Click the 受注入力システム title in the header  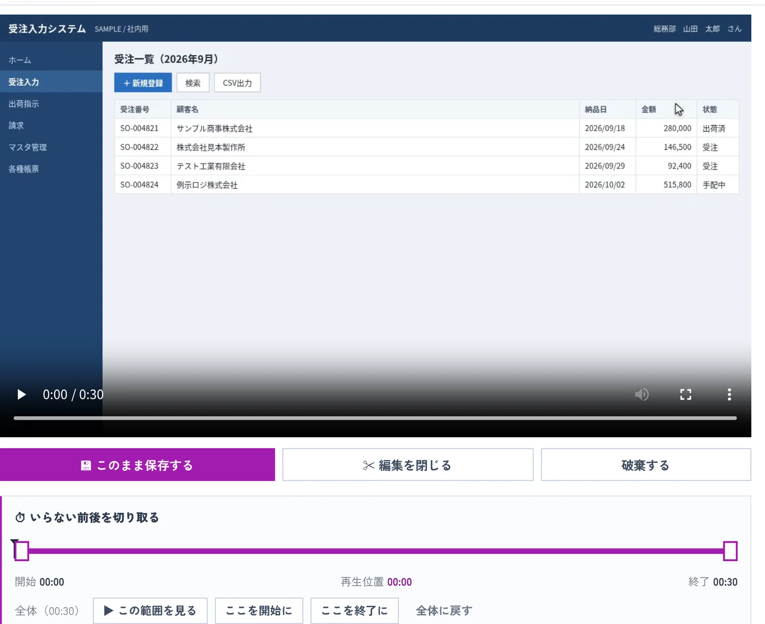tap(47, 28)
